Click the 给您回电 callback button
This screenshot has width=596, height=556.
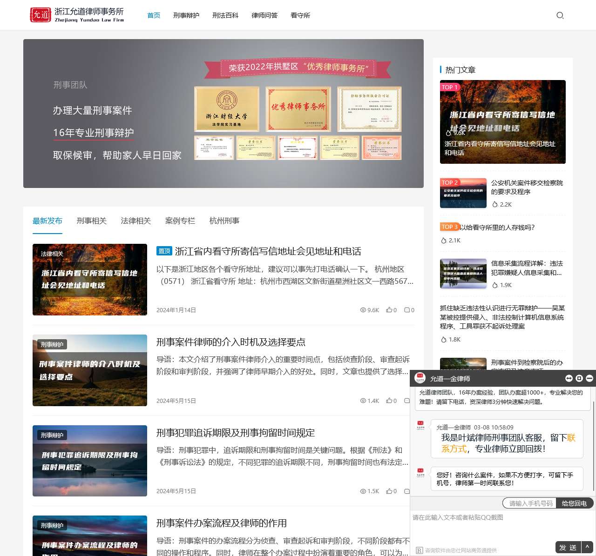(574, 503)
